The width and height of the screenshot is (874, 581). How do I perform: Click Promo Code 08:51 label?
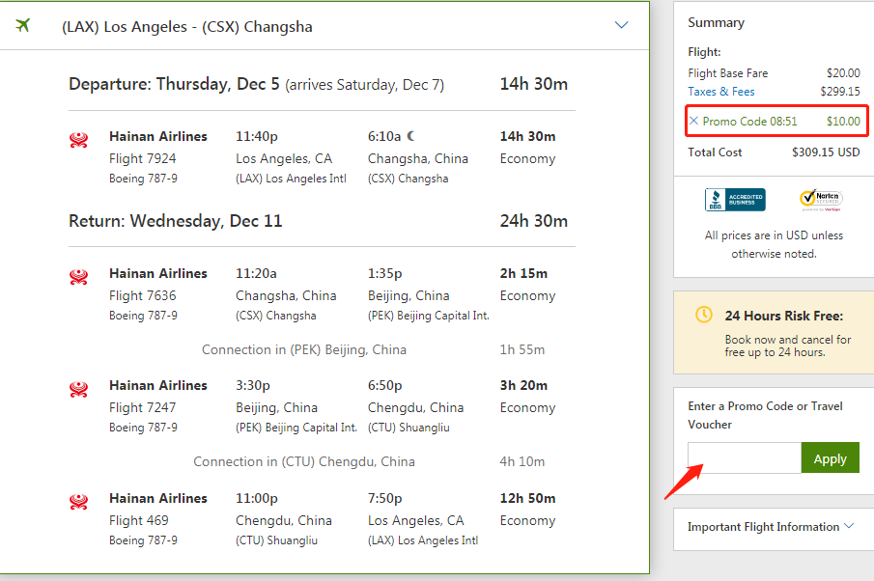[x=749, y=122]
